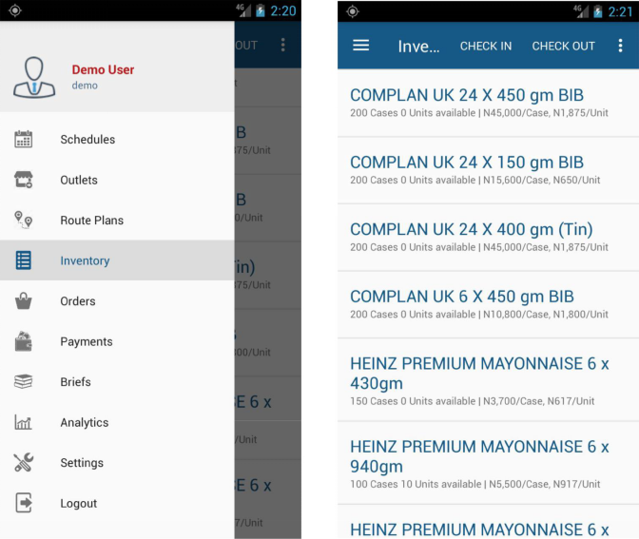This screenshot has height=539, width=639.
Task: Go to Outlets menu item
Action: tap(79, 180)
